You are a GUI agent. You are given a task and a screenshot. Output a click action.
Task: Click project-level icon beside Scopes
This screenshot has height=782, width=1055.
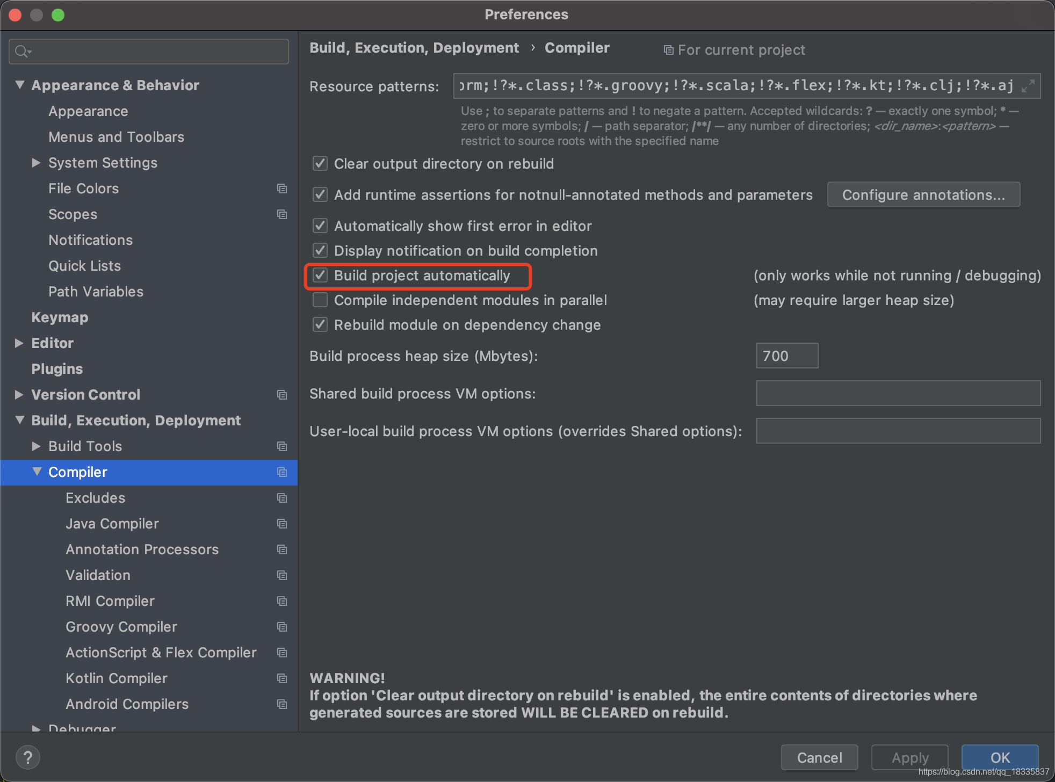coord(282,214)
